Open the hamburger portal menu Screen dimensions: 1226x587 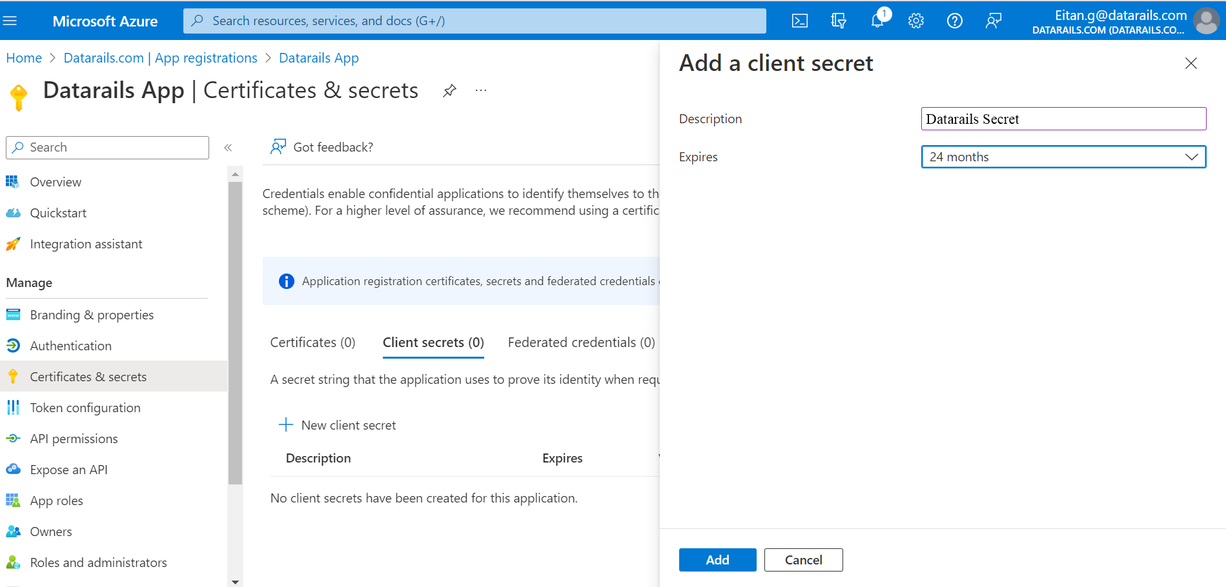pos(10,21)
